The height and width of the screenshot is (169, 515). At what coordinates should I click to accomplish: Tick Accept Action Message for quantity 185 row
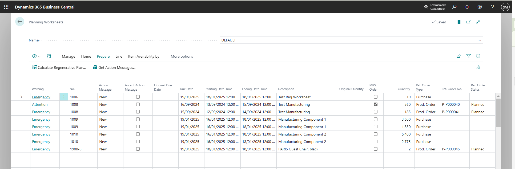pyautogui.click(x=138, y=112)
